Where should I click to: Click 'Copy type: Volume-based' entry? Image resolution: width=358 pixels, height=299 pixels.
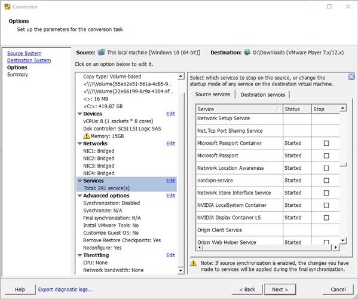point(112,77)
